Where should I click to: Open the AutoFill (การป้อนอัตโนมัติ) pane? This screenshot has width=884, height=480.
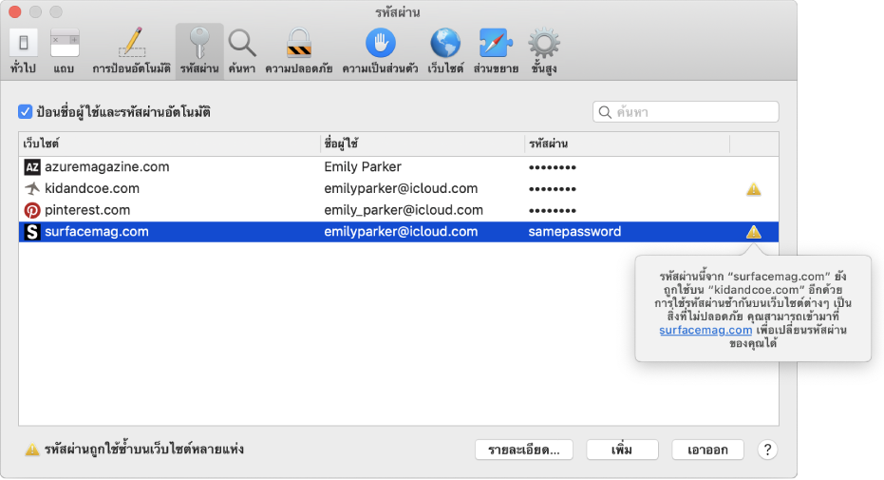131,51
